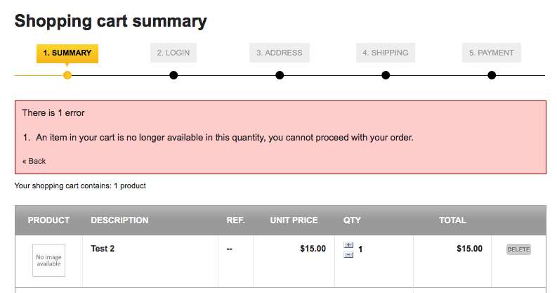Go to the 2. Login step
557x293 pixels.
pyautogui.click(x=173, y=53)
